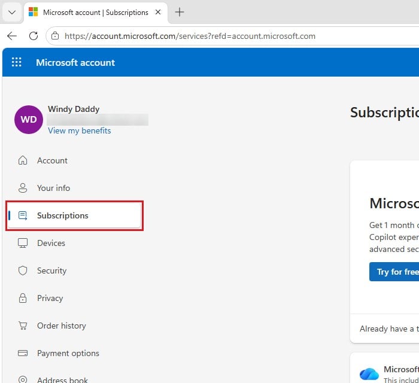Select Subscriptions in the sidebar
The image size is (419, 383).
coord(74,215)
